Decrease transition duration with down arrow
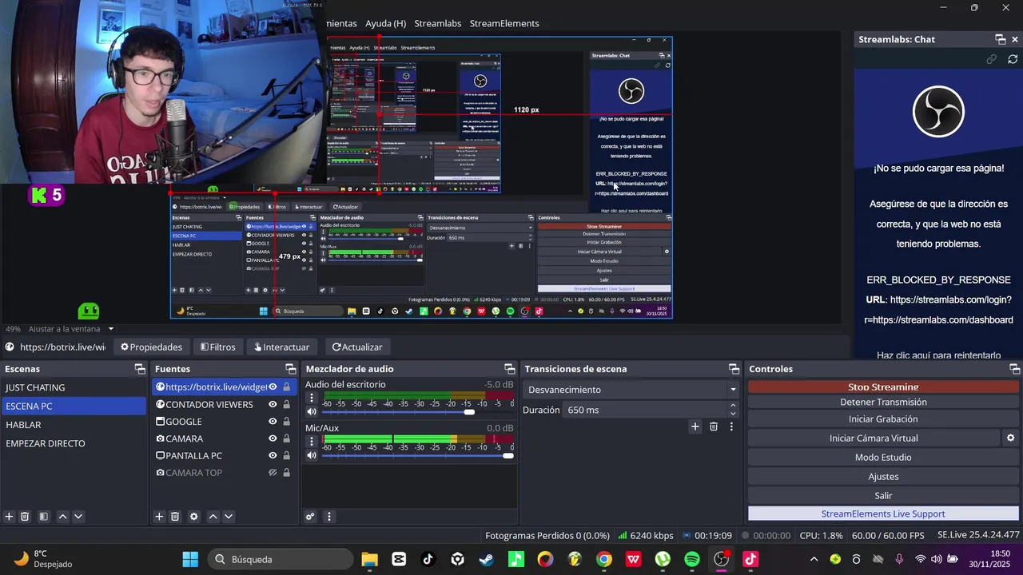 click(733, 414)
